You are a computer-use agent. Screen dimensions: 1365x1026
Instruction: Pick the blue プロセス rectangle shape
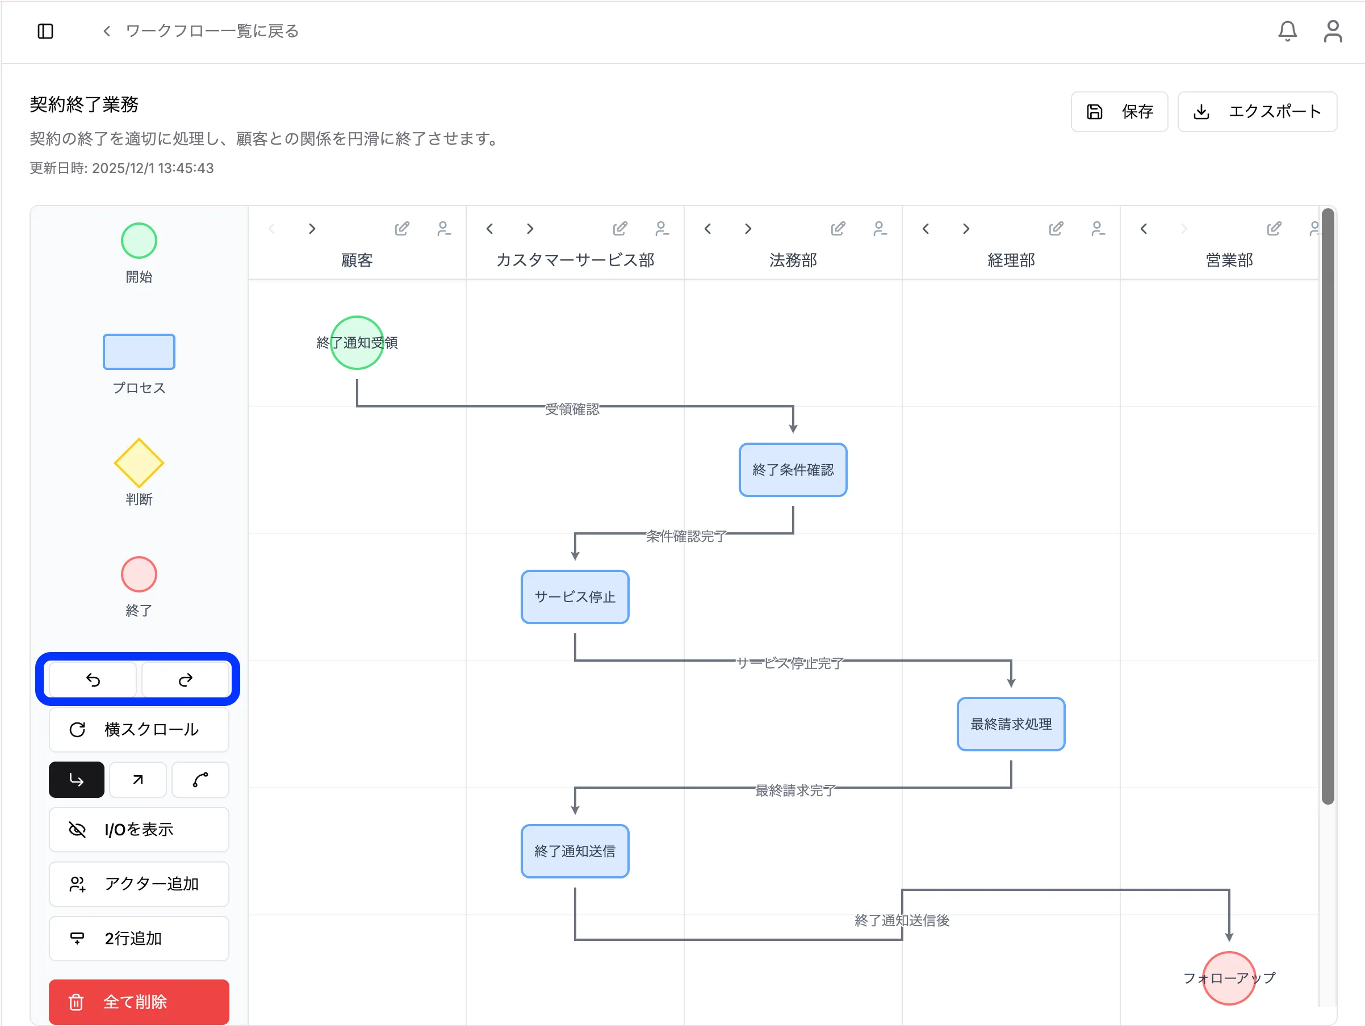point(139,351)
